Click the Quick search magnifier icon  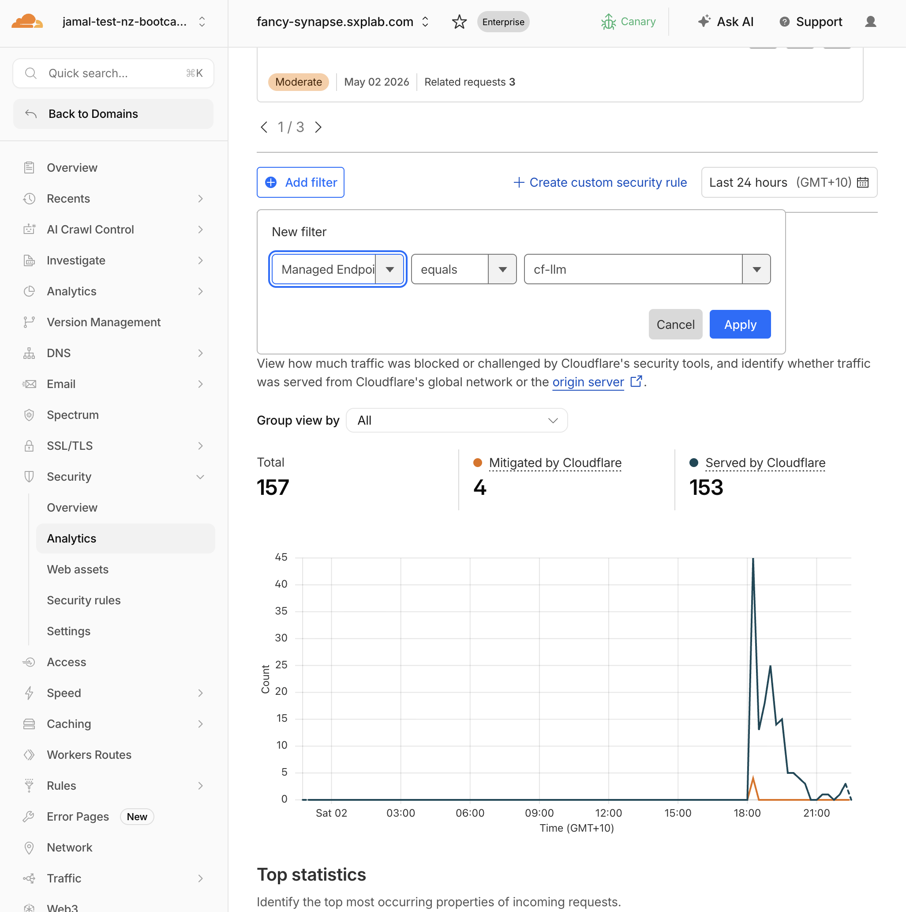(31, 73)
